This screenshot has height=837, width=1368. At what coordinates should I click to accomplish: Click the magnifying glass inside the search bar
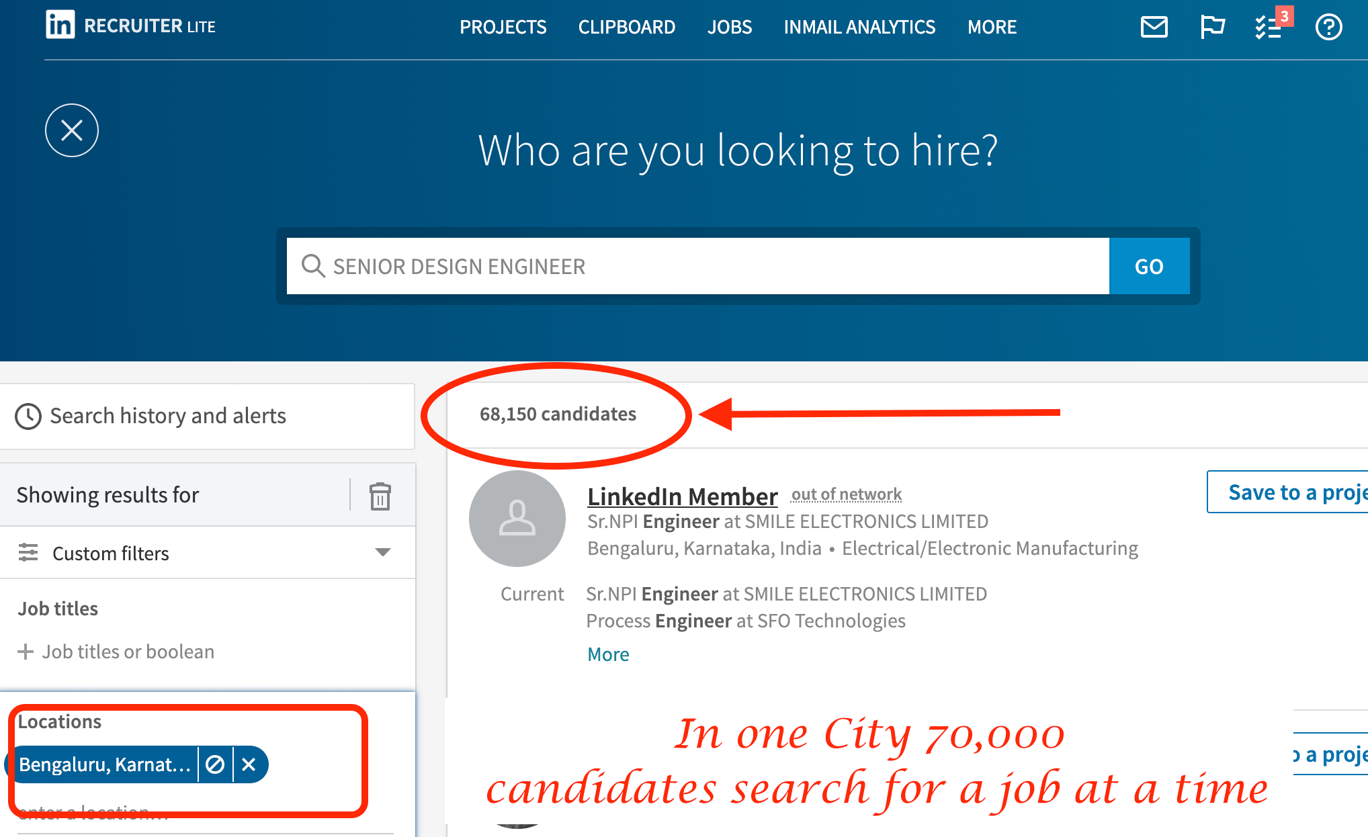coord(313,266)
